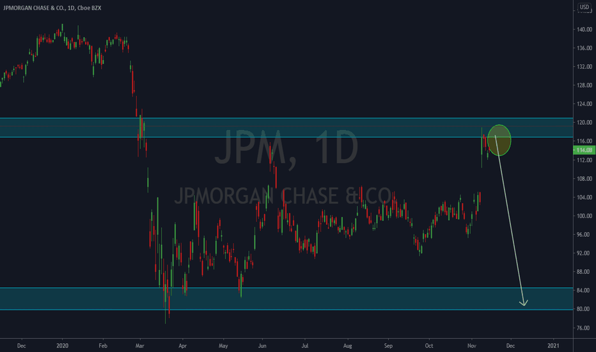The height and width of the screenshot is (352, 596).
Task: Click the 112.00 price axis label
Action: coord(584,160)
